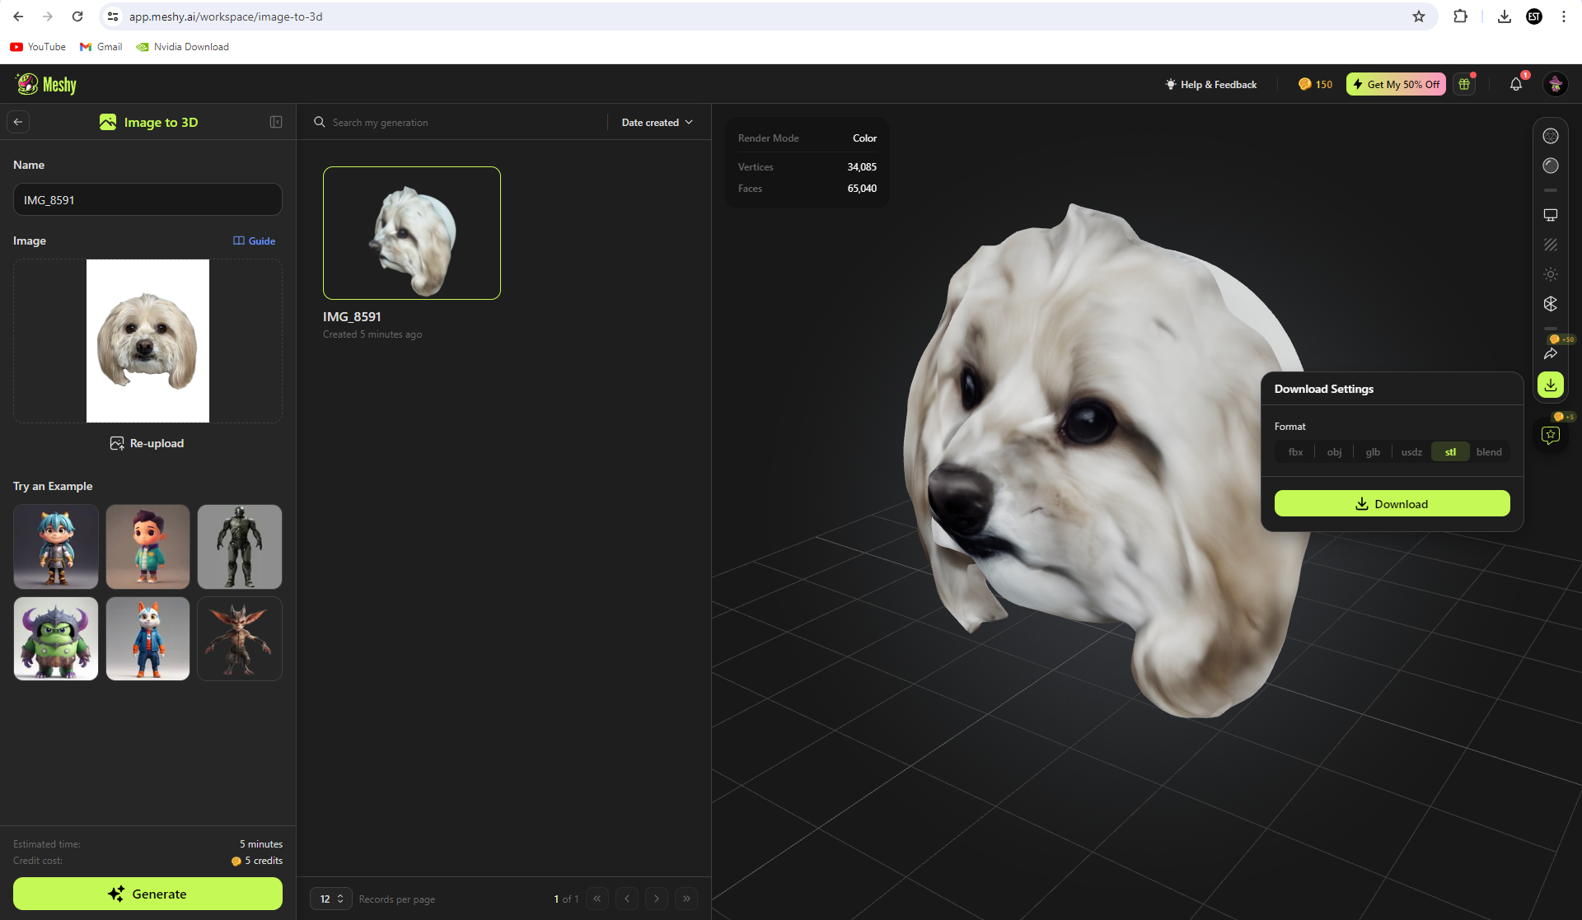
Task: Open notifications bell
Action: [x=1516, y=84]
